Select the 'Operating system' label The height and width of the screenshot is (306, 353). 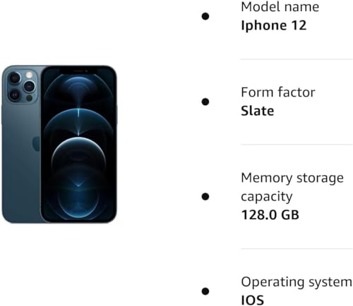coord(297,282)
